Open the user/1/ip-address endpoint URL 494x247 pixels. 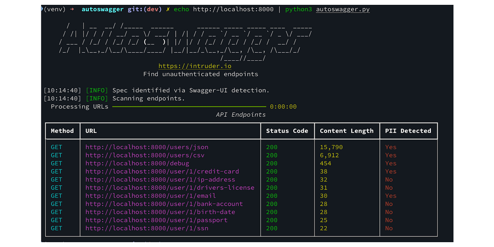click(160, 179)
